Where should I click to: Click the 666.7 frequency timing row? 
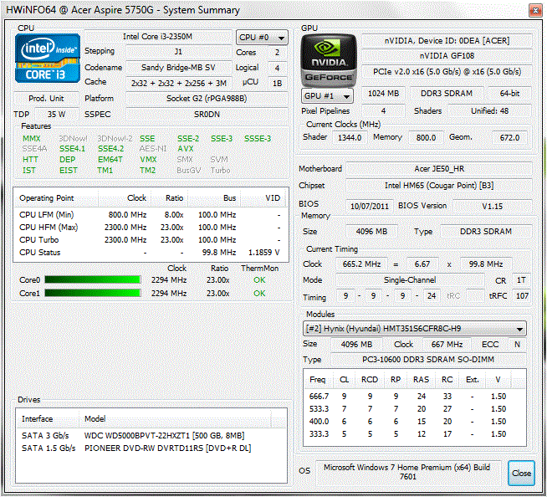(415, 396)
